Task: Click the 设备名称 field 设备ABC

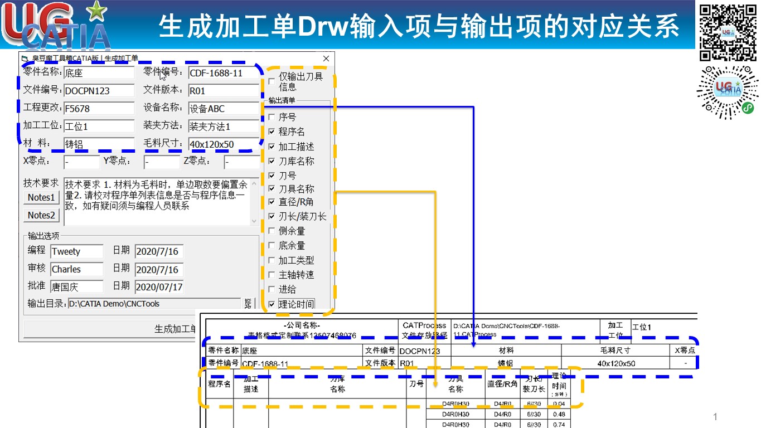Action: click(224, 109)
